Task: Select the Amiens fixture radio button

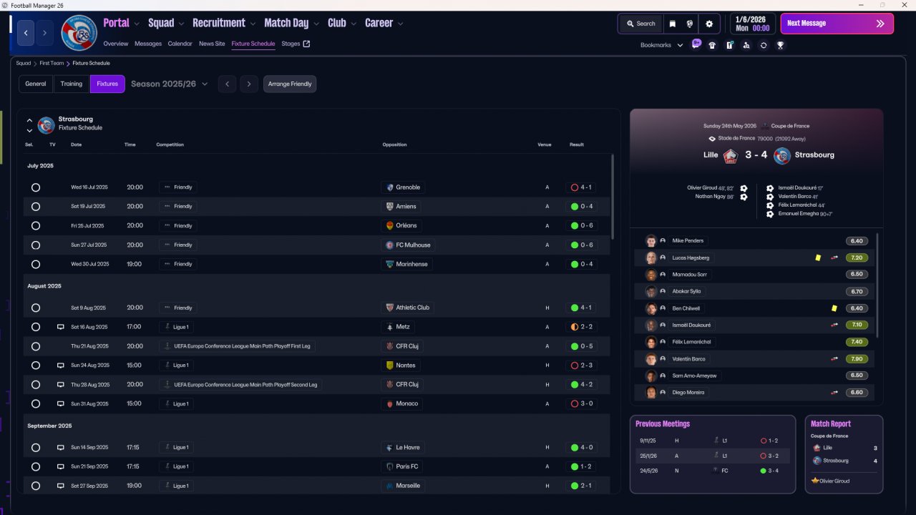Action: (36, 207)
